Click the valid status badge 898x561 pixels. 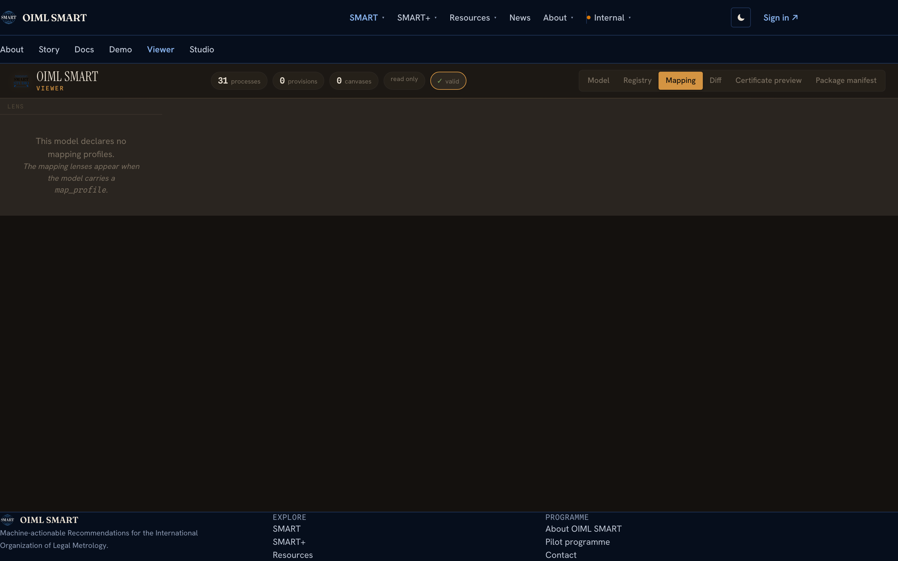click(x=448, y=81)
